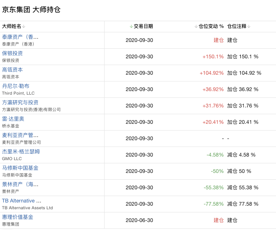This screenshot has width=276, height=230.
Task: Click the 减仓 55.38 % note
Action: [243, 187]
